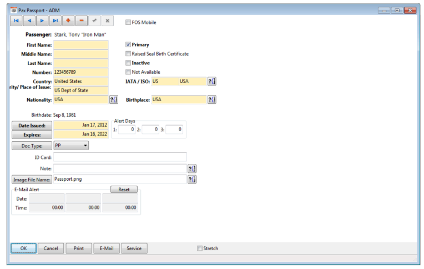The width and height of the screenshot is (424, 269).
Task: Uncheck the Primary checkbox
Action: tap(128, 44)
